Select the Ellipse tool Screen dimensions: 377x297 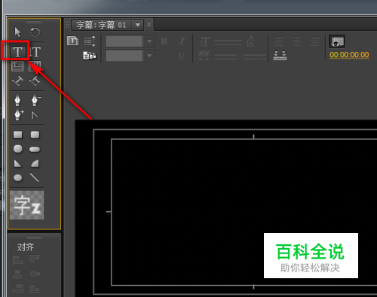(x=17, y=178)
